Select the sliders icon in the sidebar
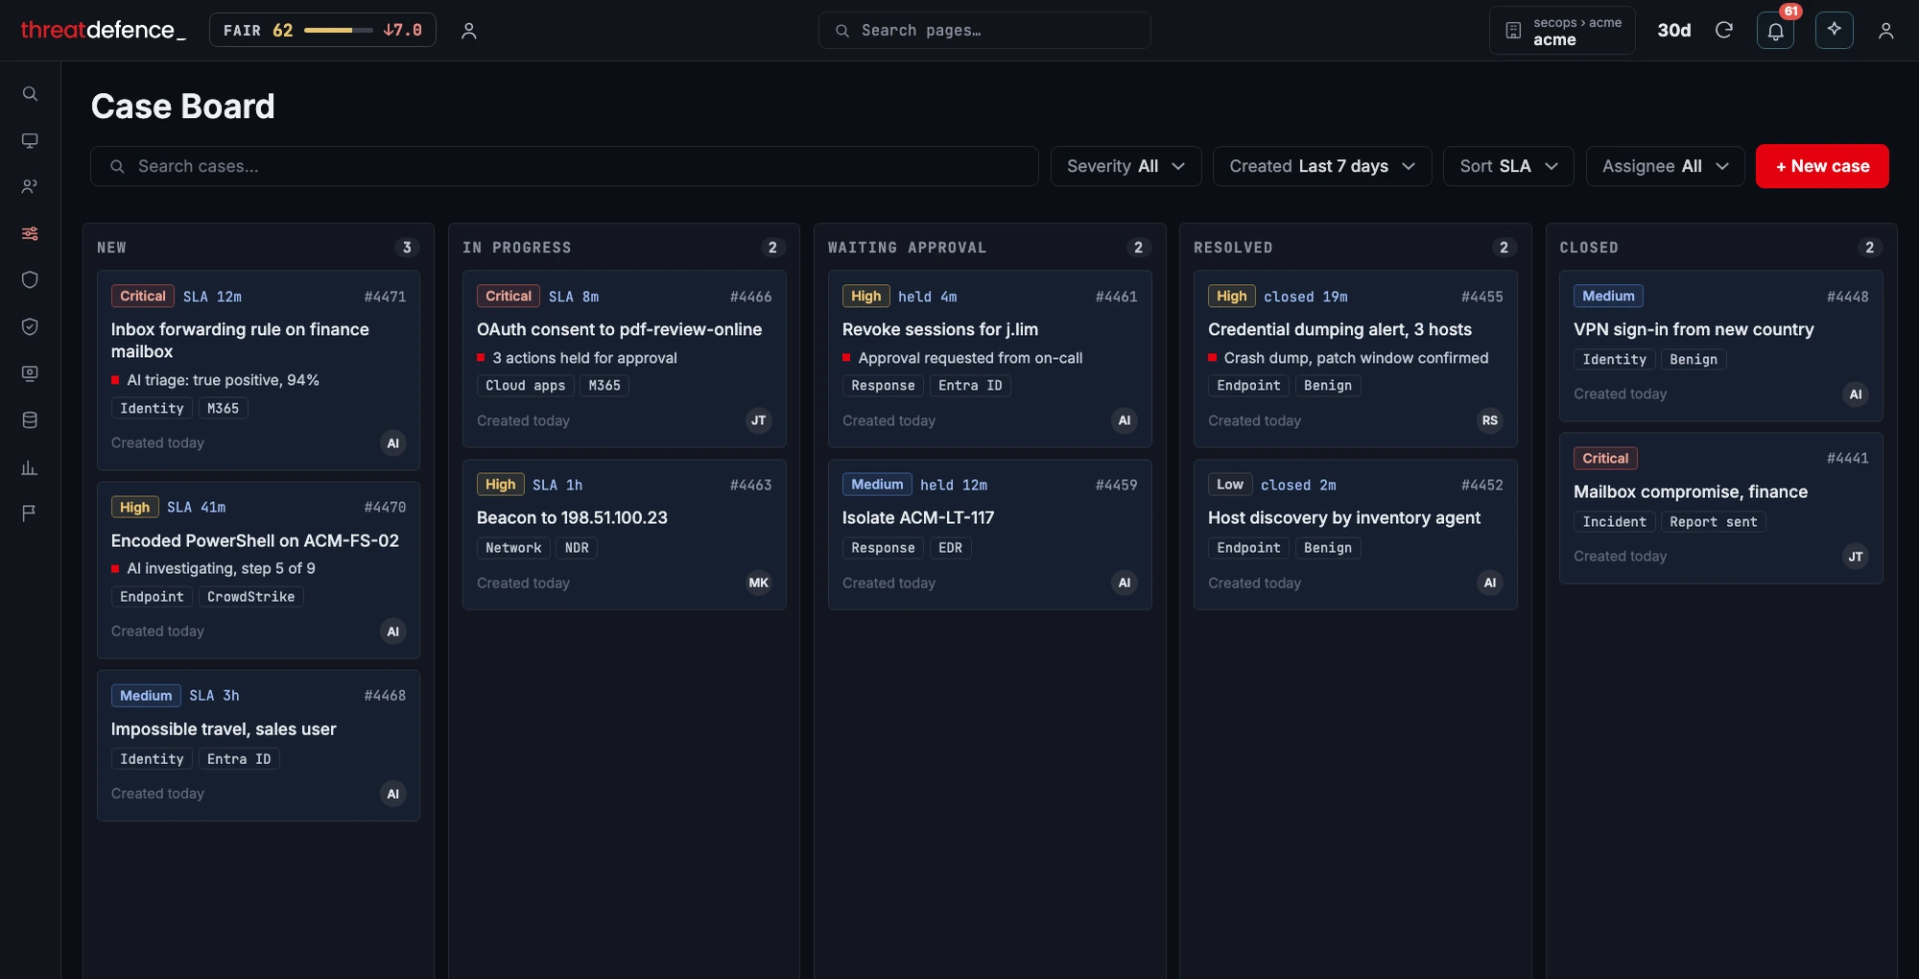Viewport: 1919px width, 979px height. coord(30,233)
